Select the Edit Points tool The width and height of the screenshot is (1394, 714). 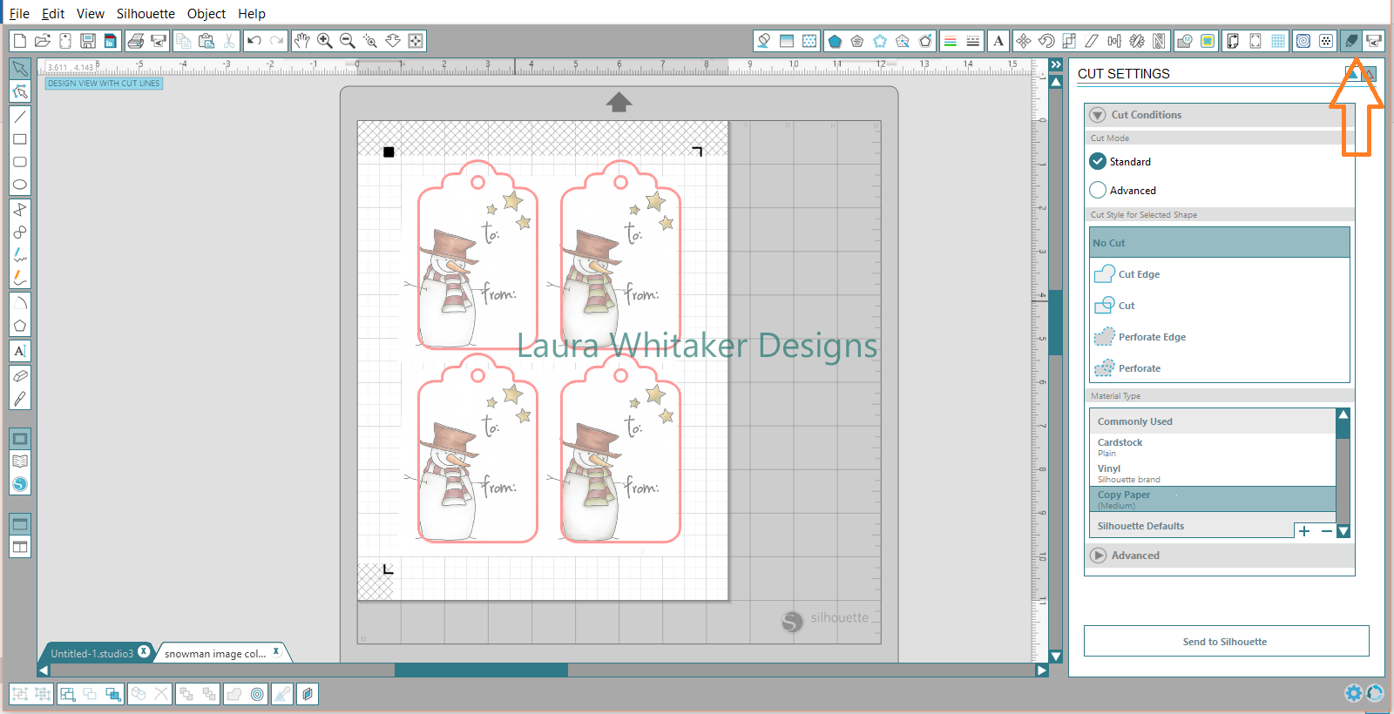[20, 91]
